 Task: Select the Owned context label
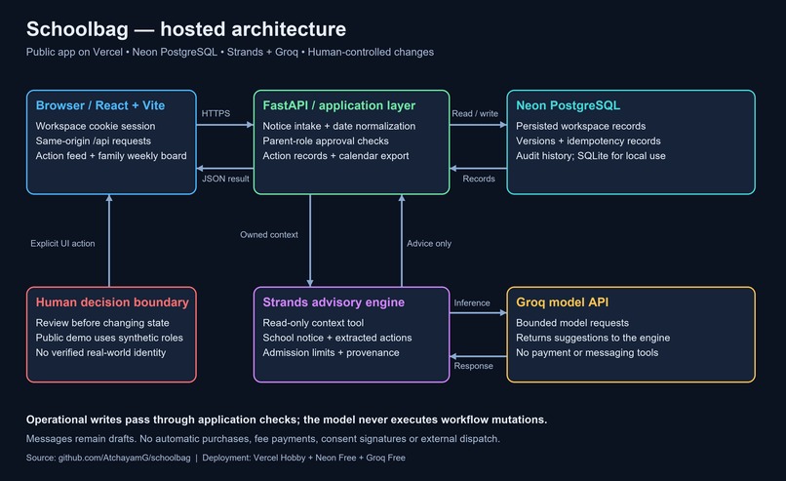(x=269, y=234)
